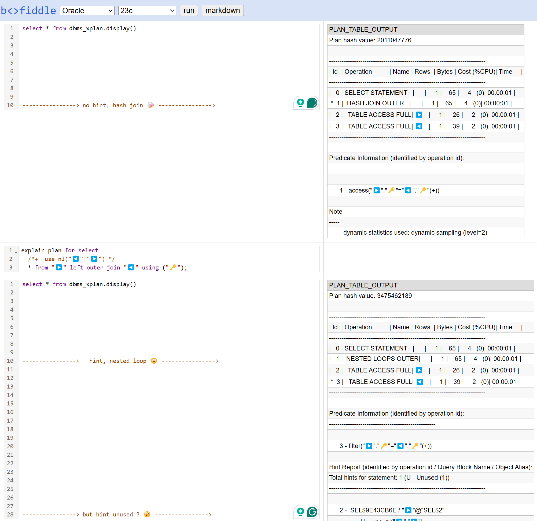This screenshot has height=521, width=537.
Task: Click the HASH JOIN OUTER plan row
Action: pyautogui.click(x=425, y=103)
